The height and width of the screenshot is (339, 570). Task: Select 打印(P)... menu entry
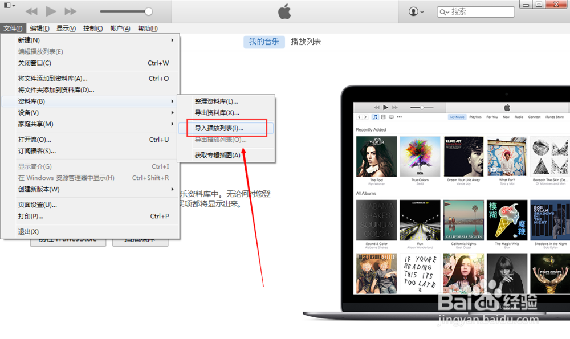[90, 216]
